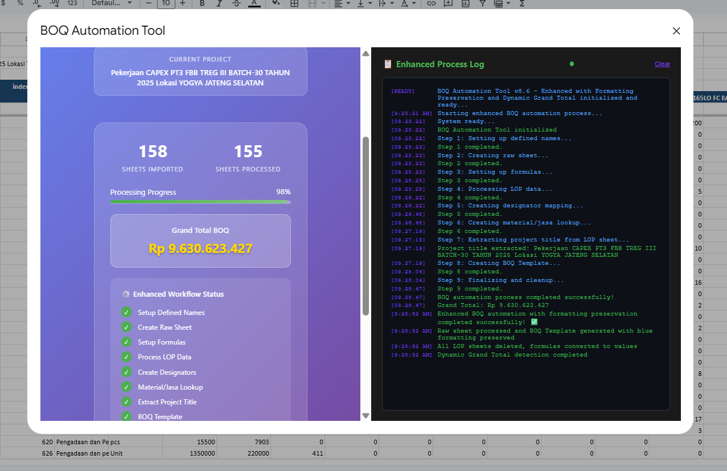
Task: Click the Processing Progress bar
Action: pos(200,202)
